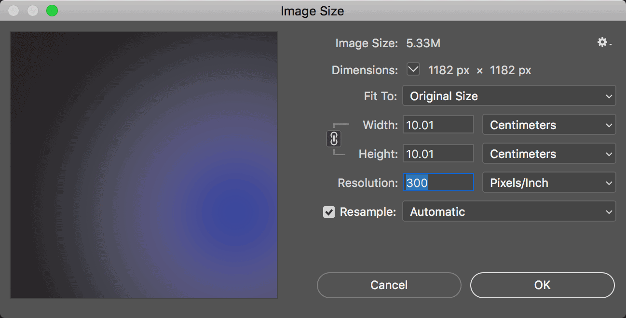Open the gear settings menu
This screenshot has height=318, width=626.
604,43
